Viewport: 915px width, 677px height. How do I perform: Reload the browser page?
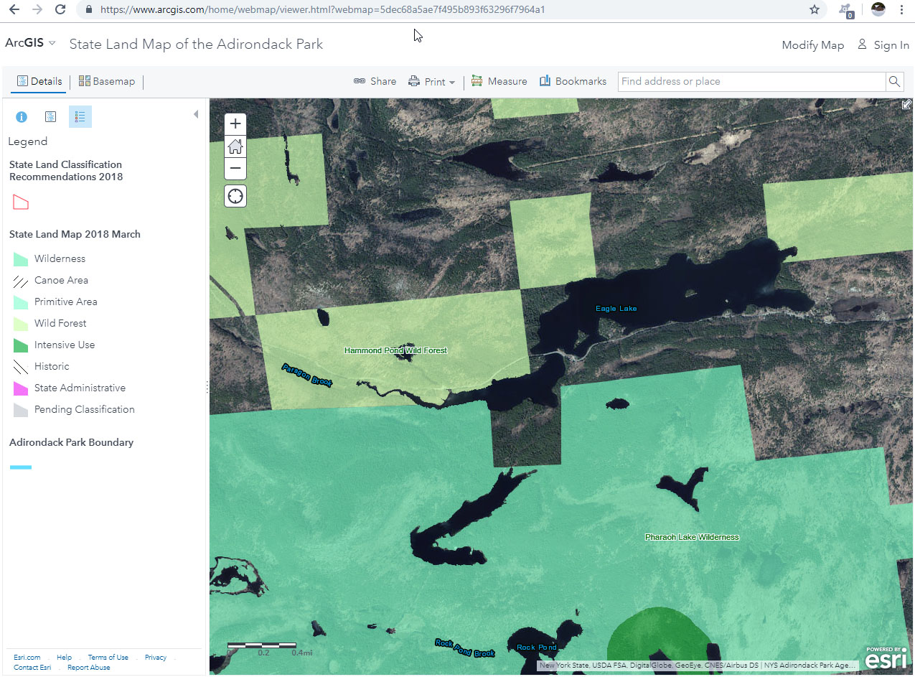(x=60, y=9)
